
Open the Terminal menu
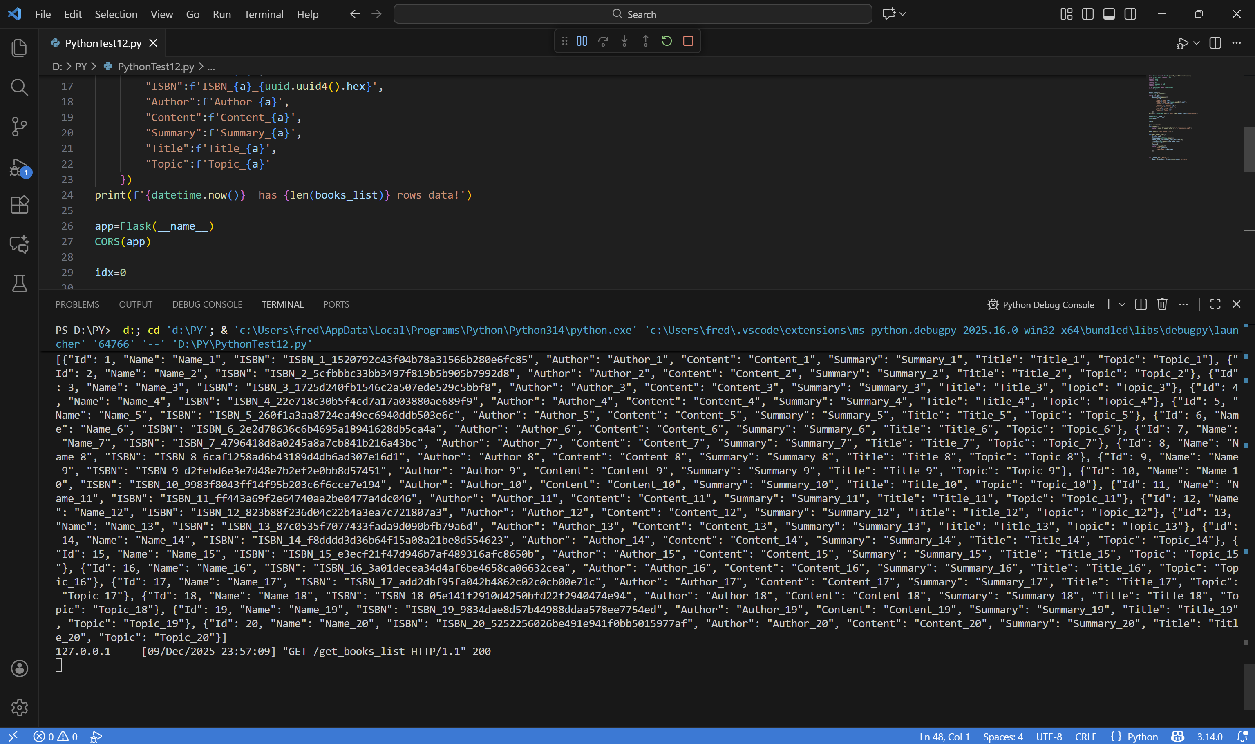click(263, 14)
